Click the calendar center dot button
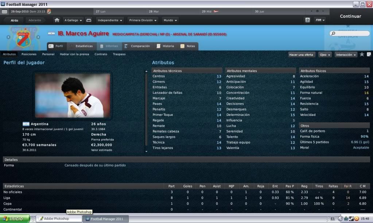The width and height of the screenshot is (373, 223). (317, 11)
